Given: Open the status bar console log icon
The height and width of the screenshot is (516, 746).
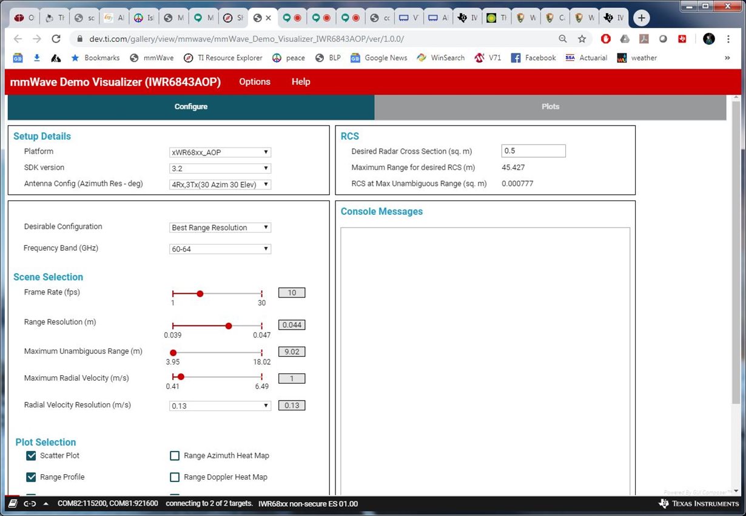Looking at the screenshot, I should click(x=12, y=503).
